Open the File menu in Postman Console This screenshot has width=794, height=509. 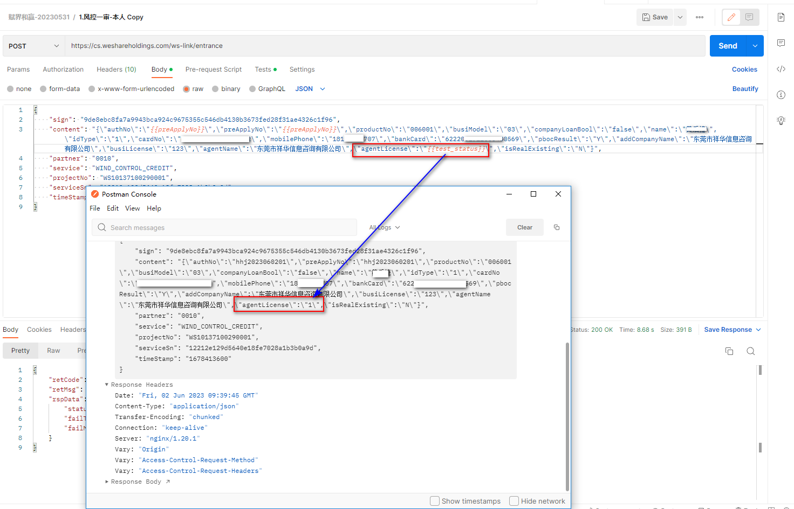click(95, 208)
